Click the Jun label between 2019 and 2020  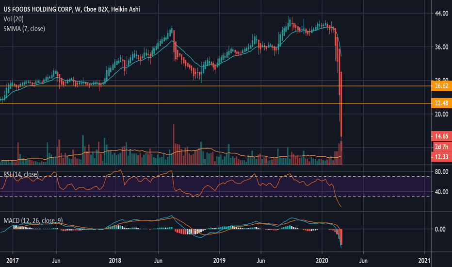point(260,261)
